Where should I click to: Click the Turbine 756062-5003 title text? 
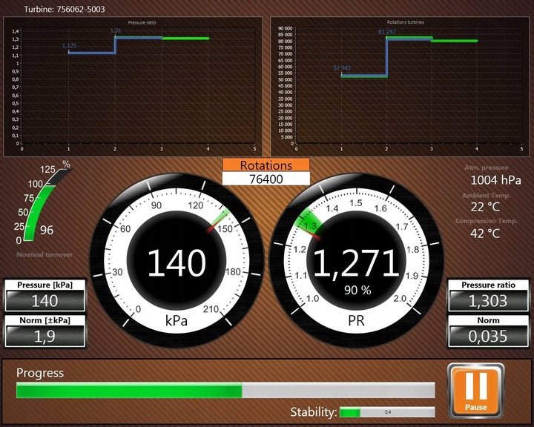coord(65,9)
